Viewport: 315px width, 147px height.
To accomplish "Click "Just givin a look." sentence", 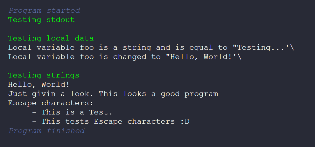I will coord(51,94).
